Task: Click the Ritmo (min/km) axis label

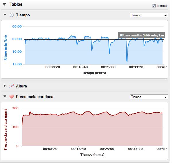Action: [5, 48]
